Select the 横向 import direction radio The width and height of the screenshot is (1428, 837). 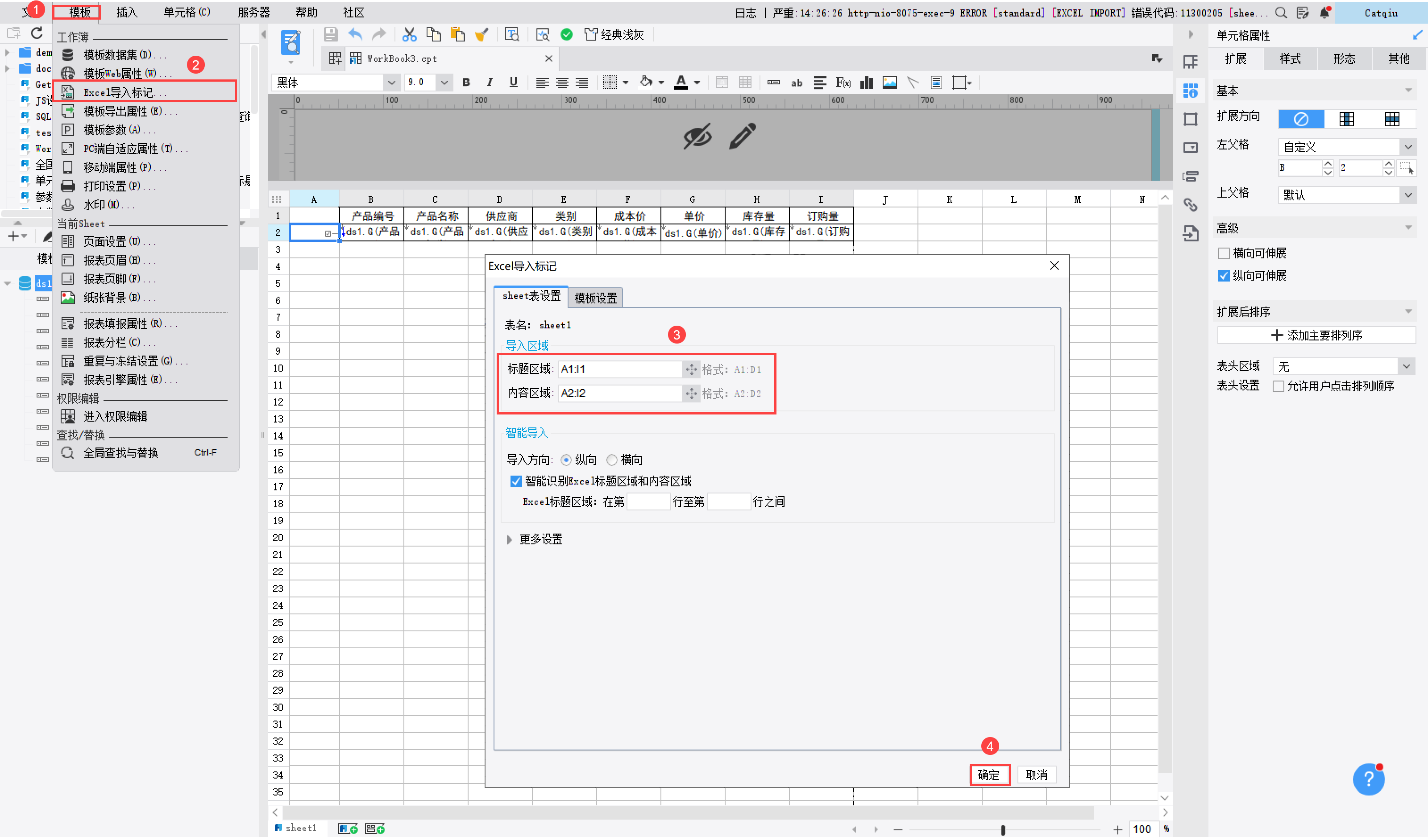612,460
